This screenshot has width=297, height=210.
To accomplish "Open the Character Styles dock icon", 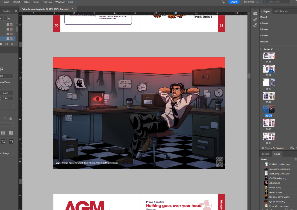I will click(255, 19).
